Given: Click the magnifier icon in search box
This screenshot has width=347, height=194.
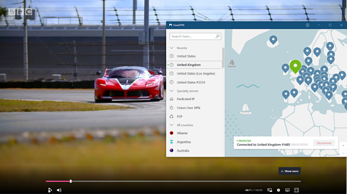Looking at the screenshot, I should tap(217, 36).
